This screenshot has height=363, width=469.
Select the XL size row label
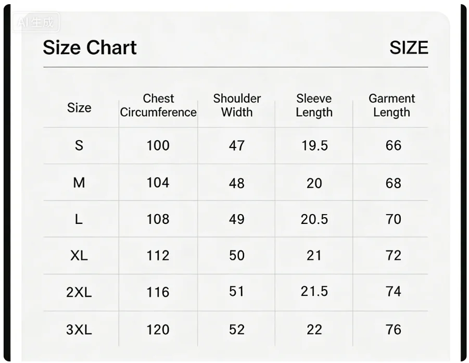click(x=79, y=256)
